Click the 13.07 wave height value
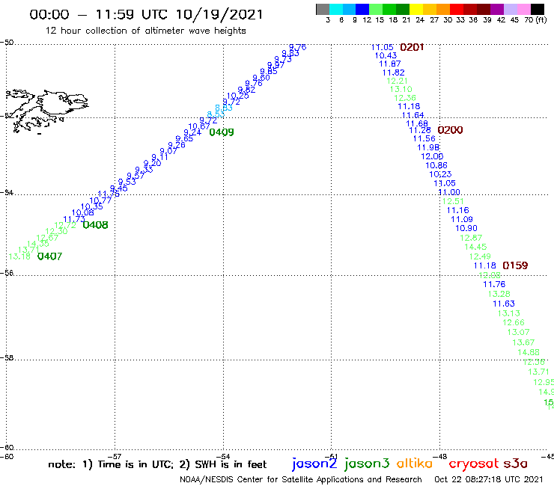The height and width of the screenshot is (486, 554). (x=518, y=332)
